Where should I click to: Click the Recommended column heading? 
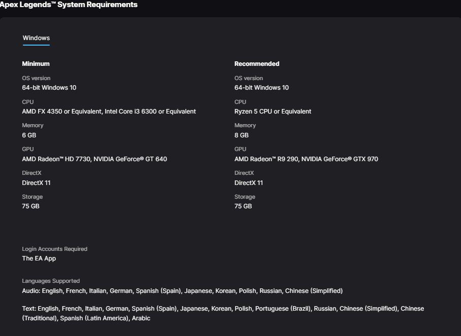[257, 64]
